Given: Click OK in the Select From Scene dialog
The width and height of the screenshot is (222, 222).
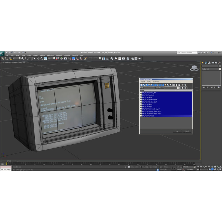Looking at the screenshot, I should [x=177, y=131].
